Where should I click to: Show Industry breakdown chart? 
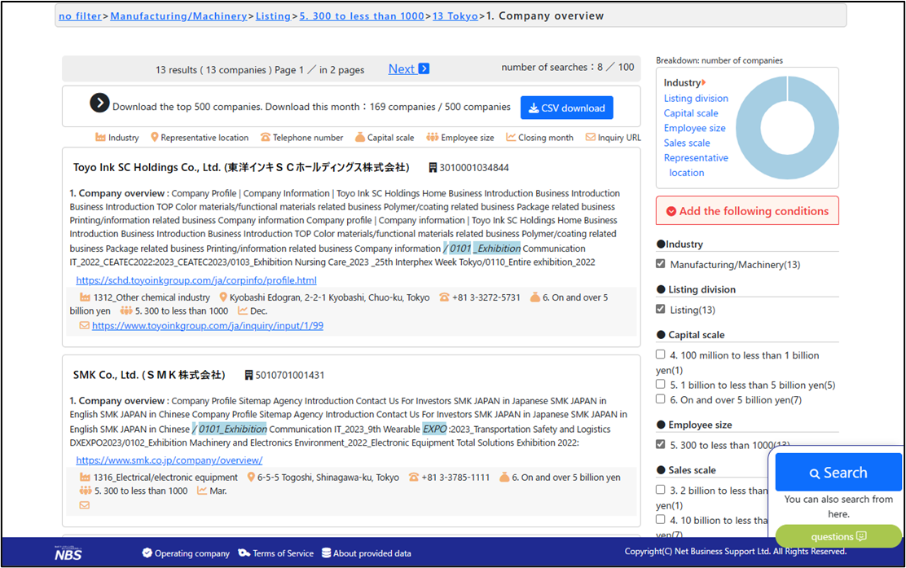point(682,82)
